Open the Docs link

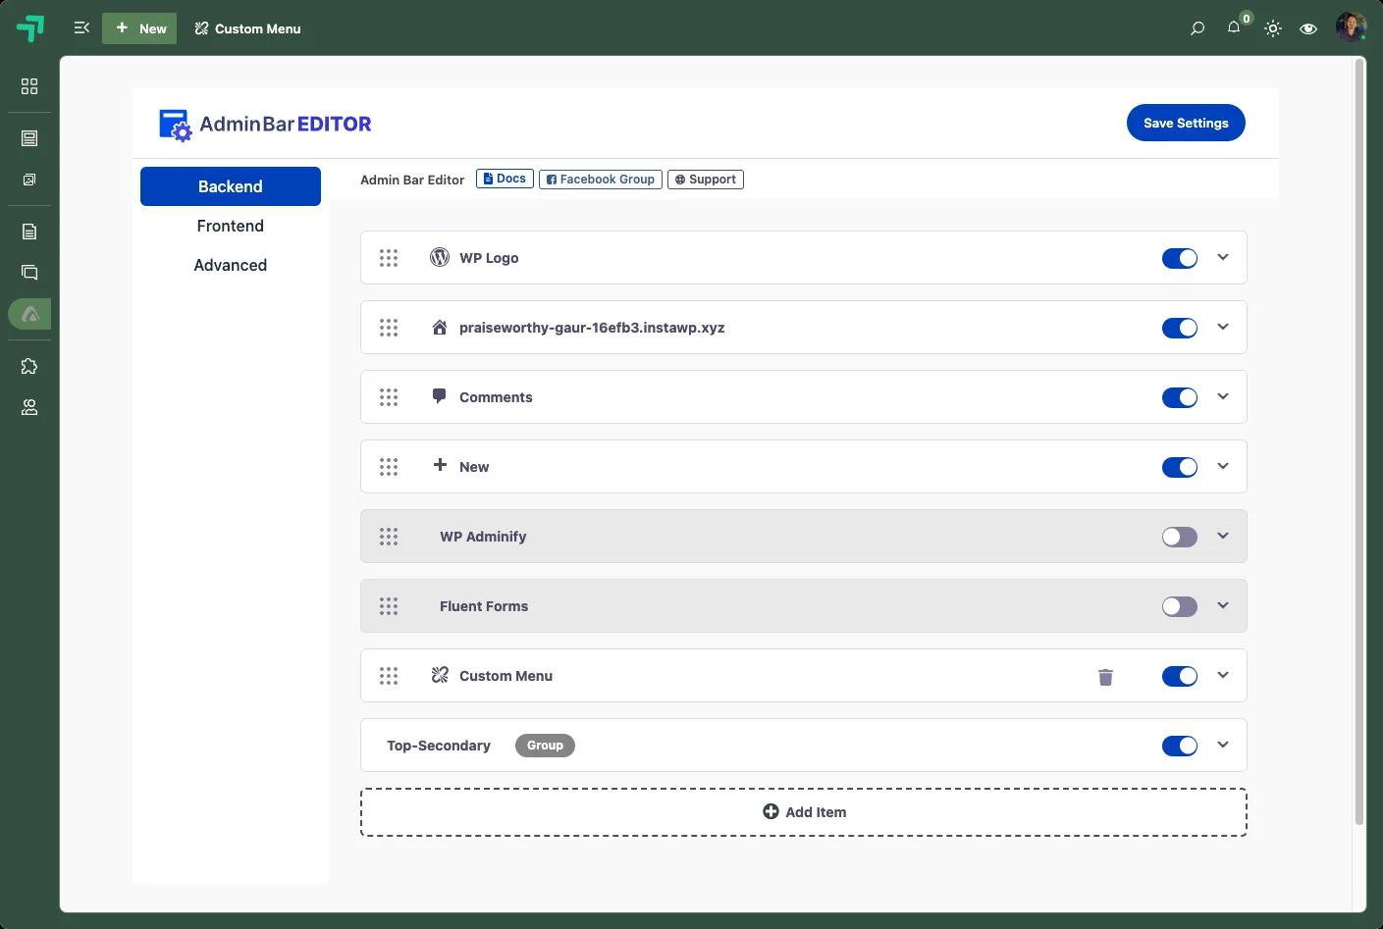(505, 179)
